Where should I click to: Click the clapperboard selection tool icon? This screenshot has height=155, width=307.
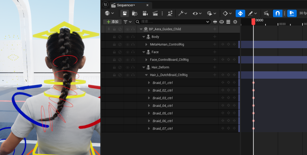click(266, 13)
